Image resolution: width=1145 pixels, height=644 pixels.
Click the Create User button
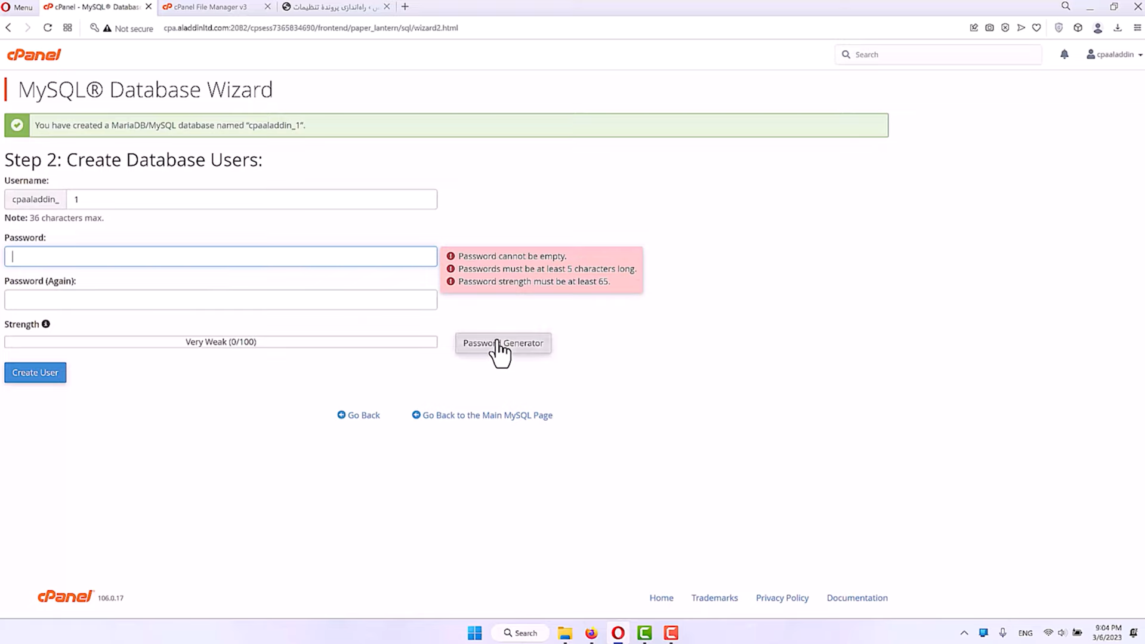[x=35, y=372]
